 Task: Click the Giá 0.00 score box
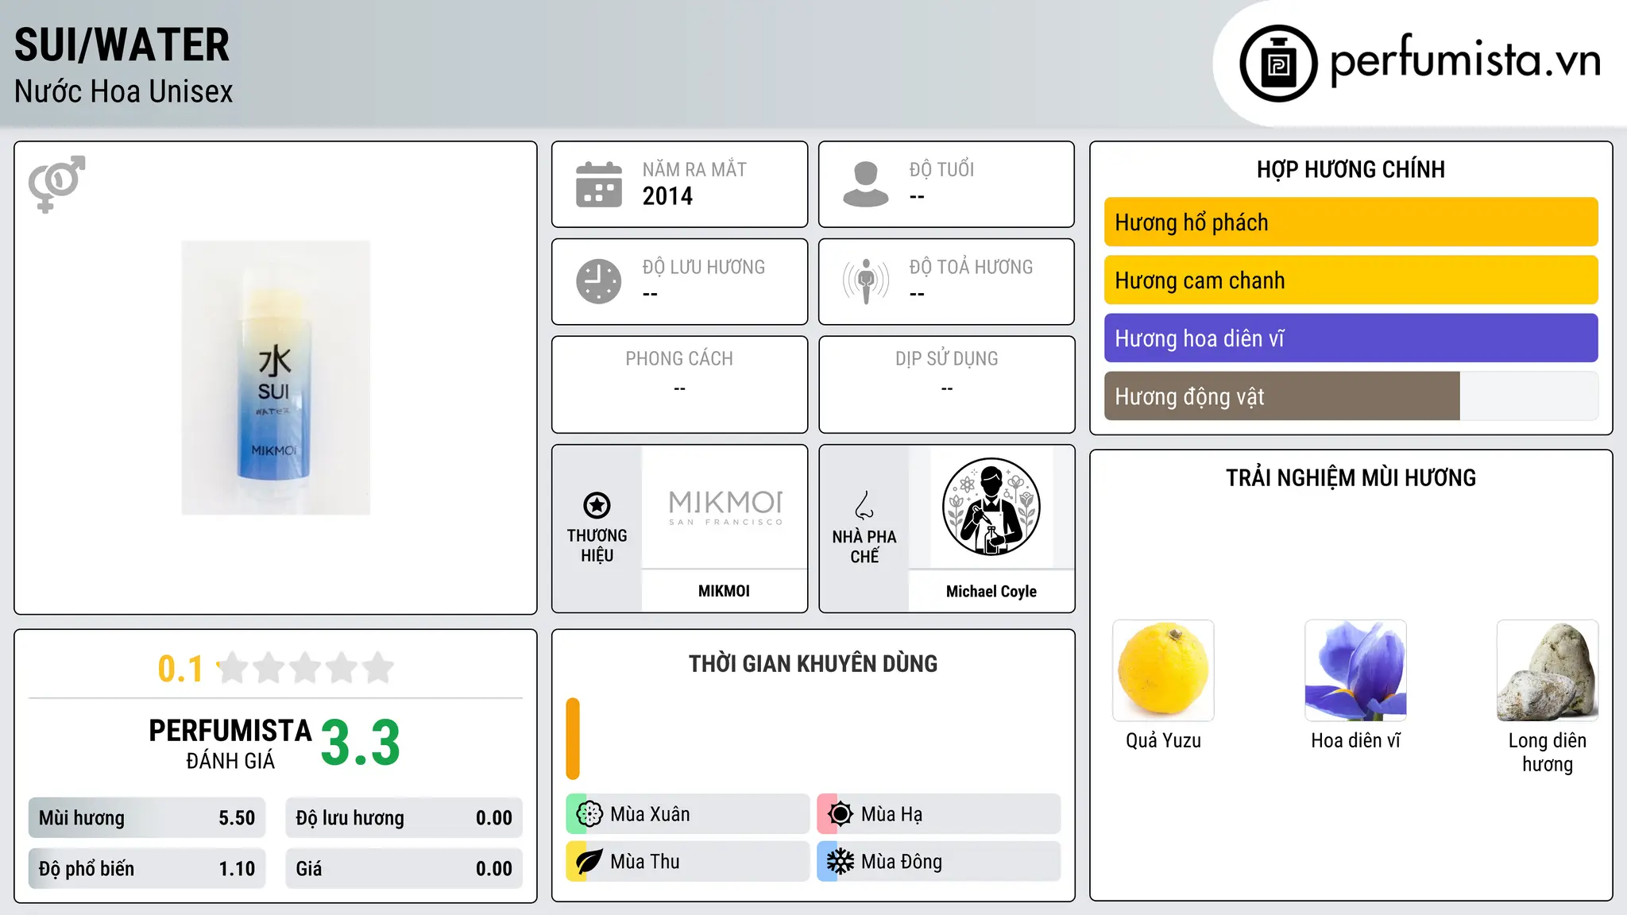[404, 869]
